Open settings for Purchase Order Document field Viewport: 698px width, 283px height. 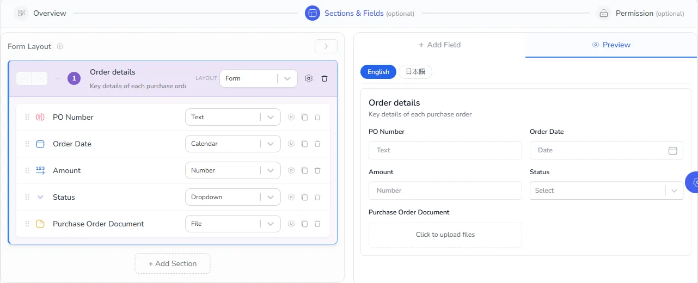291,224
